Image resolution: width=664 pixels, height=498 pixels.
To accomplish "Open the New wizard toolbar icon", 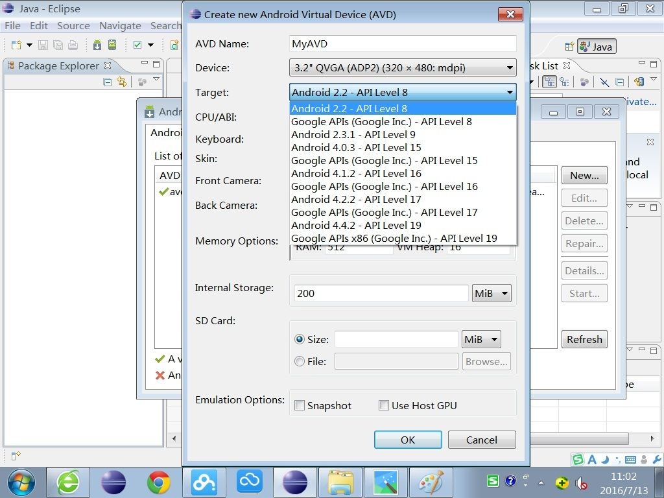I will tap(16, 45).
